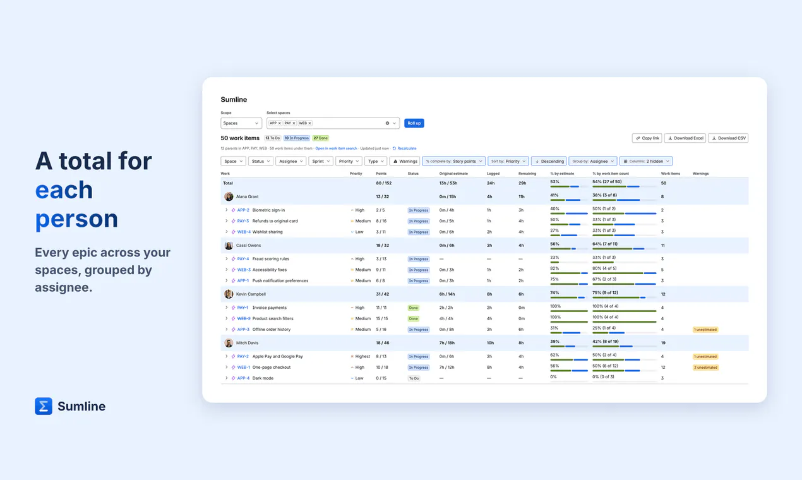802x480 pixels.
Task: Open the Sprint filter dropdown
Action: pos(321,161)
